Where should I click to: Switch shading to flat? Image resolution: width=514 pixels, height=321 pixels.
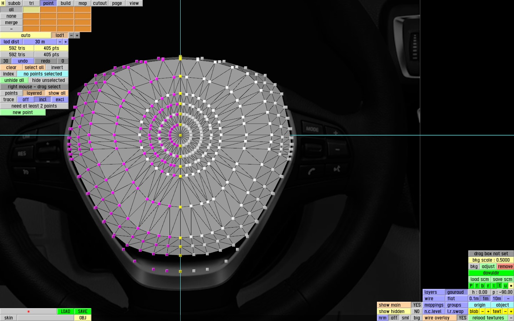coord(457,299)
